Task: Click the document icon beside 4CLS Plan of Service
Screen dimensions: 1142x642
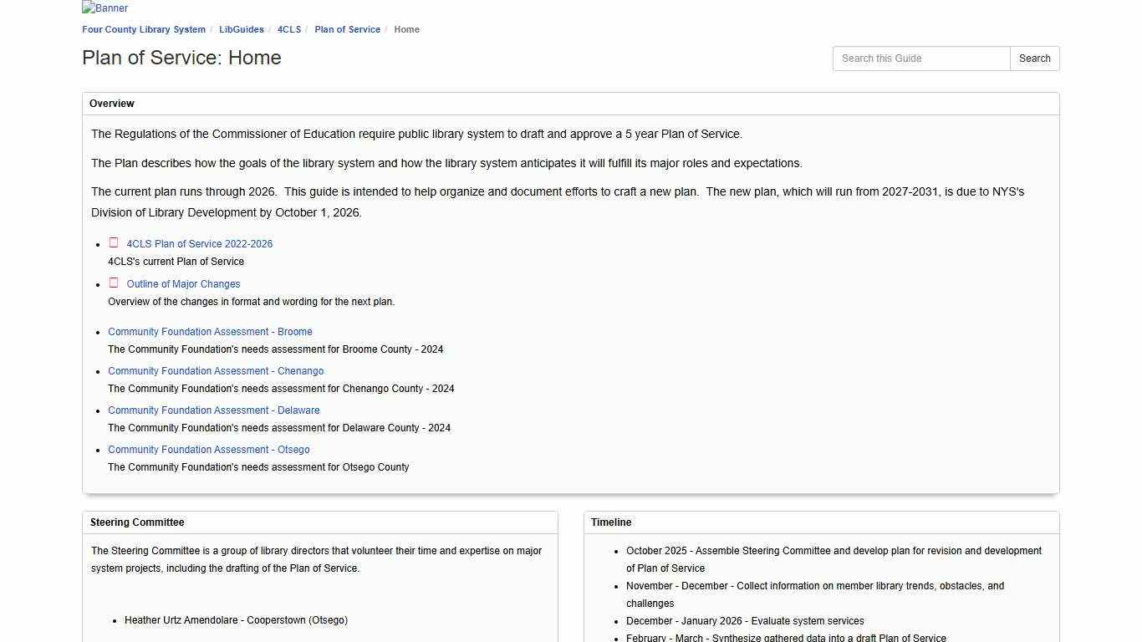Action: click(x=114, y=243)
